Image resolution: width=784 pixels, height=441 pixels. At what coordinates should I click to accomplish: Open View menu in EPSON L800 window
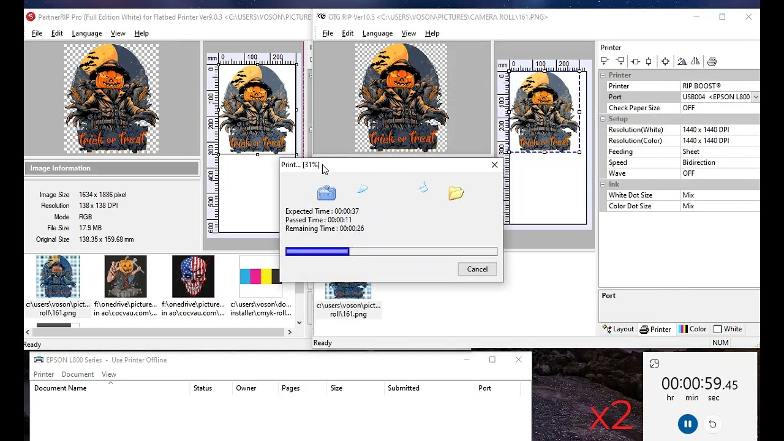109,374
